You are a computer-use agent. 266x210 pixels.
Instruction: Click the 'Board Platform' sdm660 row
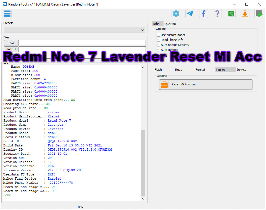point(31,137)
